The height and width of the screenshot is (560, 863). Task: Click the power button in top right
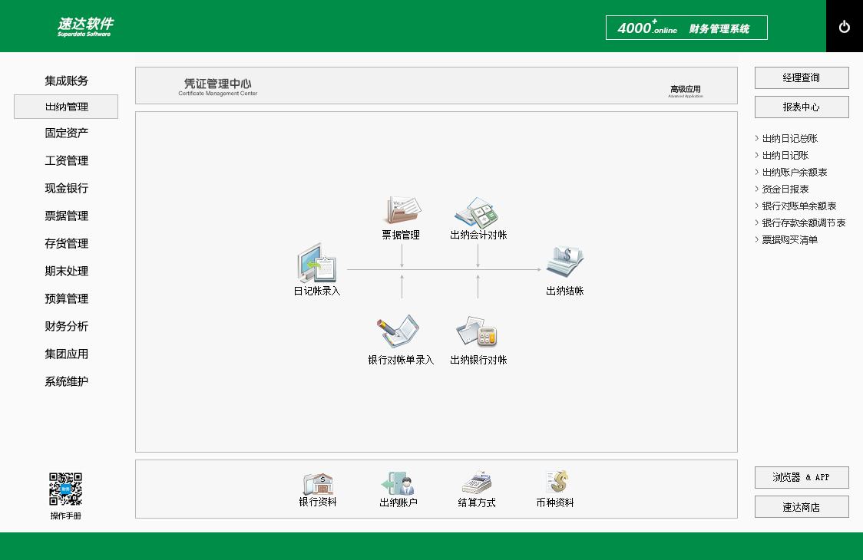click(844, 27)
